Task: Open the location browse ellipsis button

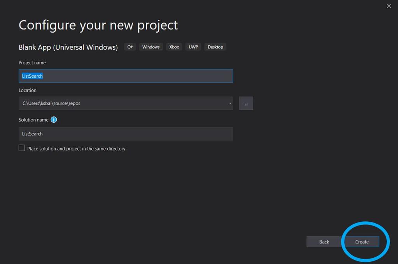Action: click(x=246, y=103)
